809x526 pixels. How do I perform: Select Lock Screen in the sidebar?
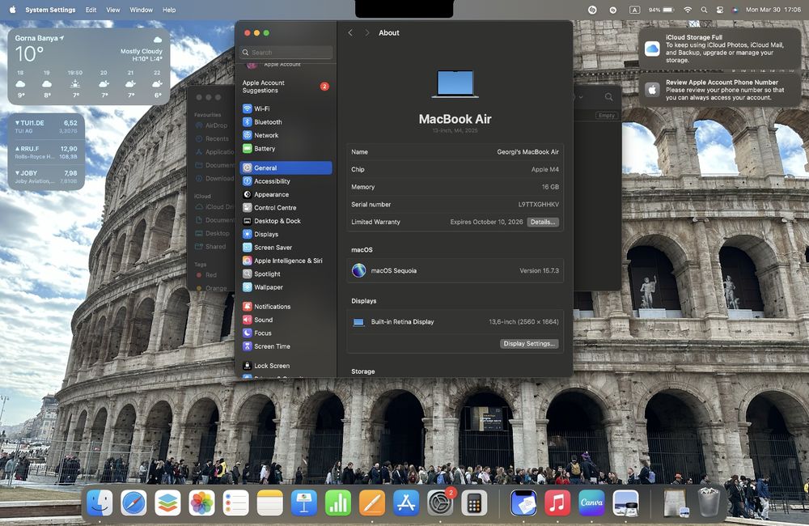point(286,366)
